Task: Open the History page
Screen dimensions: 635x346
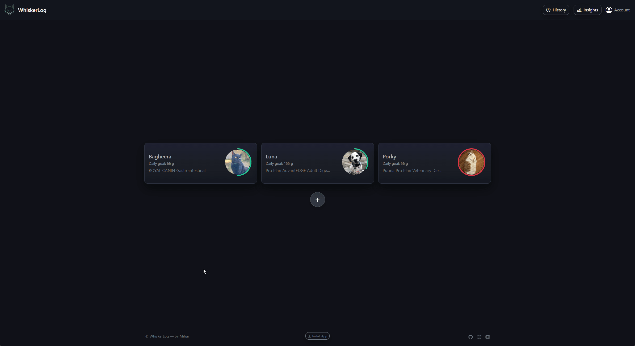Action: point(556,10)
